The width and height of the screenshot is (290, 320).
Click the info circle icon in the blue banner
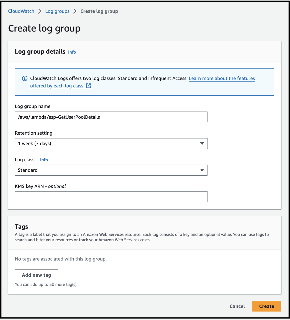(25, 78)
